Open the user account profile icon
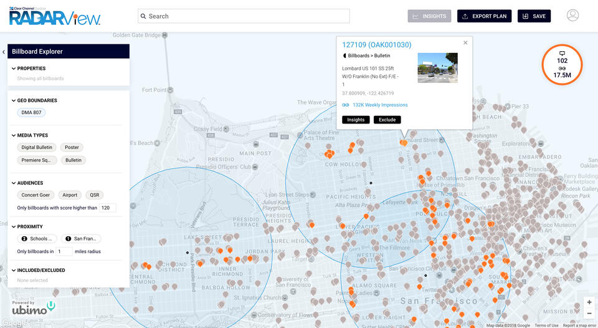This screenshot has height=328, width=598. tap(572, 16)
